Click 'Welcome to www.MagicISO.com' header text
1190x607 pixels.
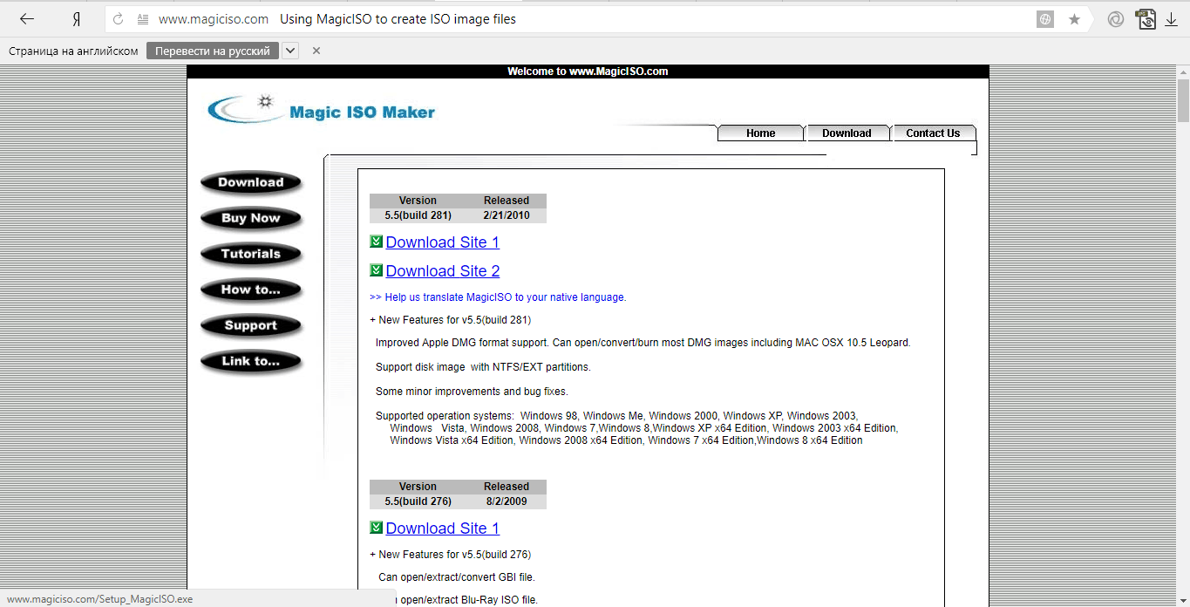pyautogui.click(x=588, y=72)
